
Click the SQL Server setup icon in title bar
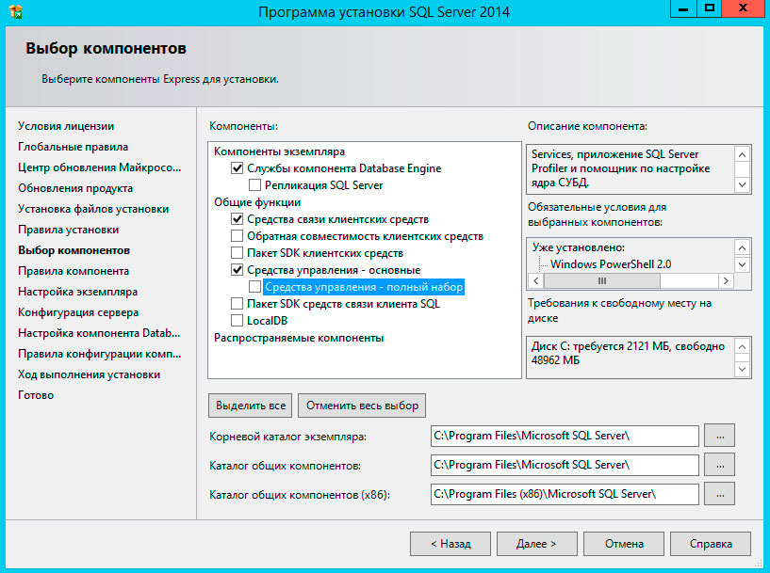point(15,11)
